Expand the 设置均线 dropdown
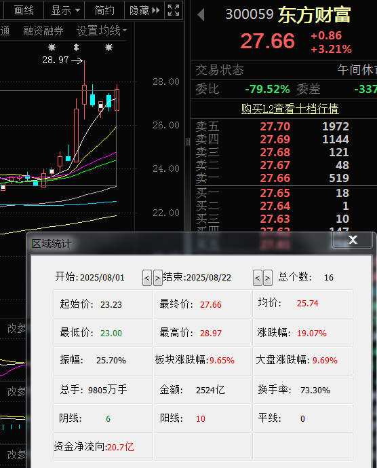Viewport: 377px width, 468px height. pyautogui.click(x=102, y=31)
